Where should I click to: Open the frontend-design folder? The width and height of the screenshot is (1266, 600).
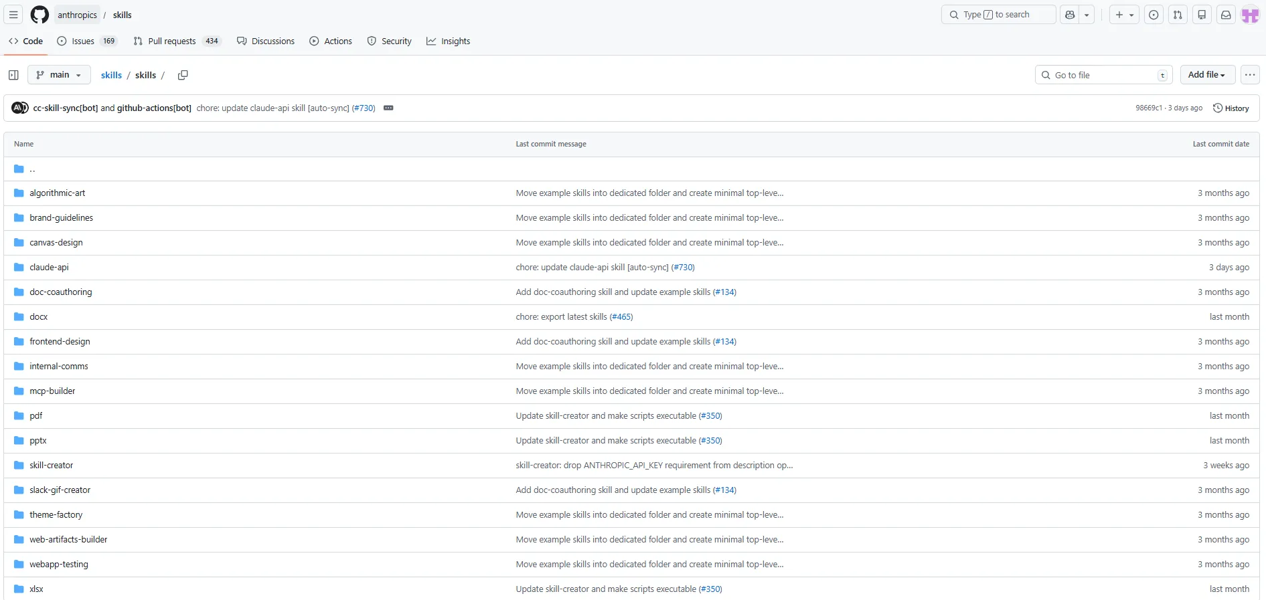[x=60, y=341]
